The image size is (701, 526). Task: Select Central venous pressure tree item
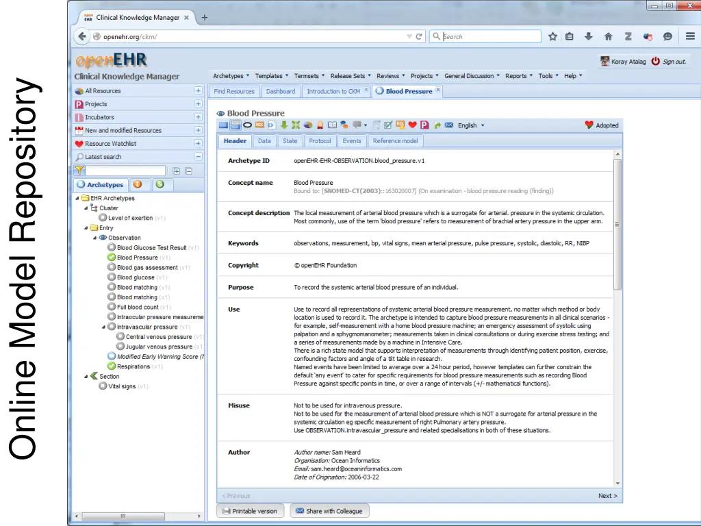click(159, 337)
